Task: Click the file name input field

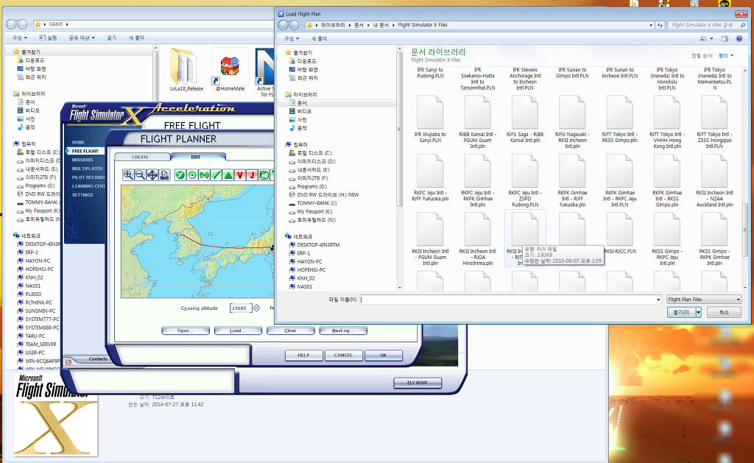Action: [510, 300]
